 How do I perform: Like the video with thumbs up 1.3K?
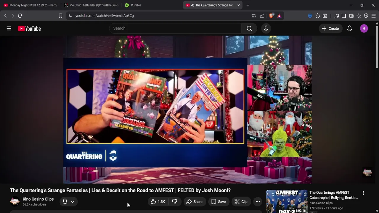pyautogui.click(x=158, y=202)
